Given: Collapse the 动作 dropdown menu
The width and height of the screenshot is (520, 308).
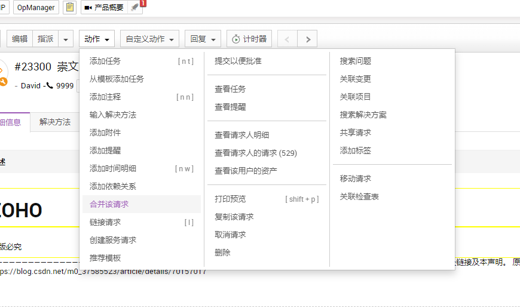Looking at the screenshot, I should pyautogui.click(x=96, y=39).
